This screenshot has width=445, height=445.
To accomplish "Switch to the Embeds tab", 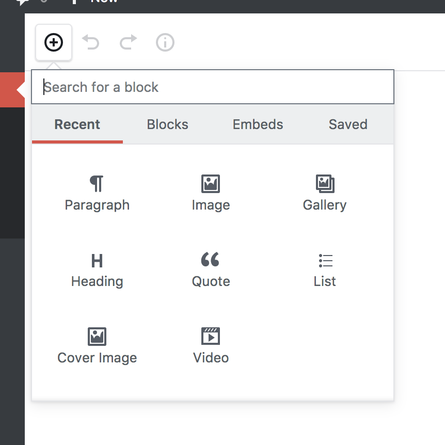I will pos(258,124).
